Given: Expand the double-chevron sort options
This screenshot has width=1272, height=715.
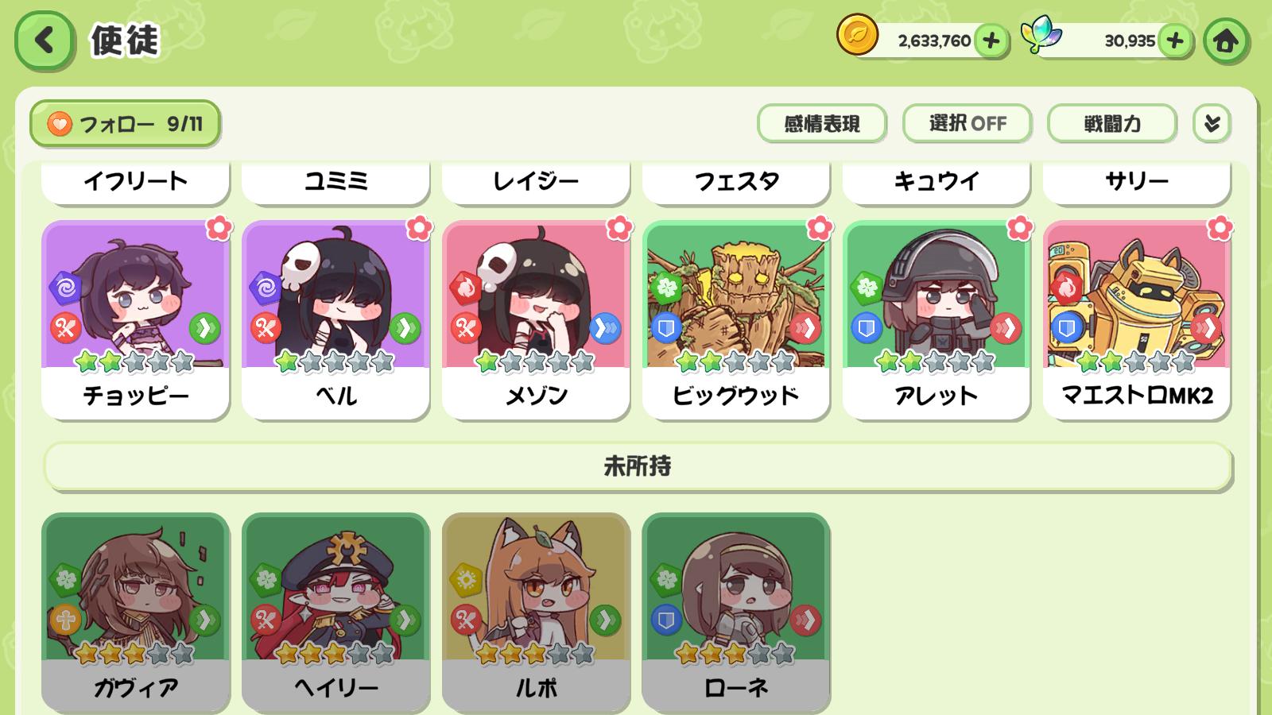Looking at the screenshot, I should [1212, 123].
